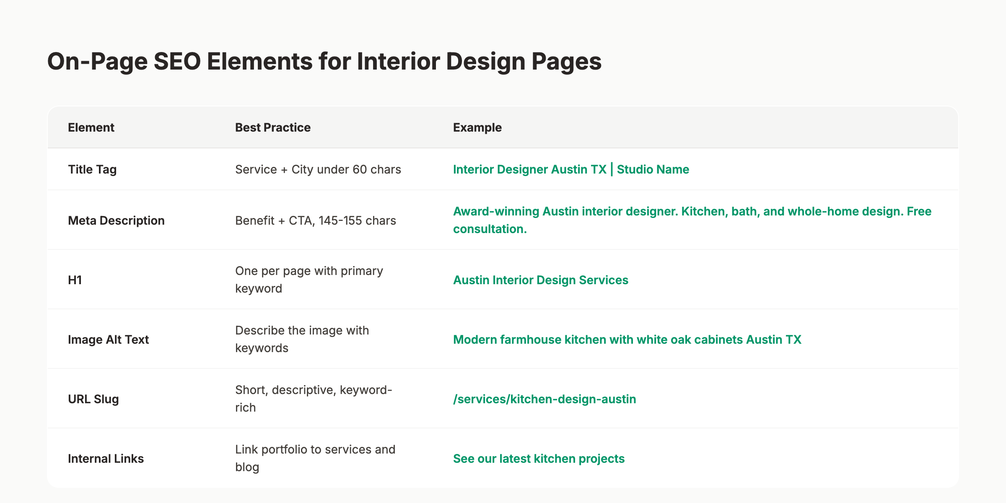The image size is (1006, 503).
Task: Select the Example column header
Action: click(477, 127)
